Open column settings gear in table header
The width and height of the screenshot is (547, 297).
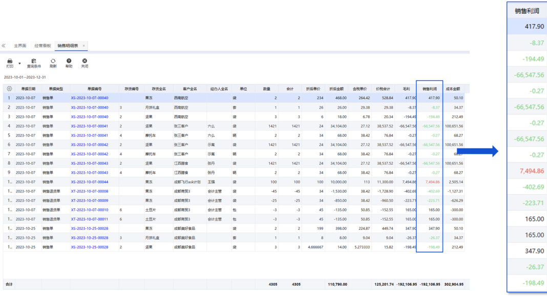[x=9, y=89]
